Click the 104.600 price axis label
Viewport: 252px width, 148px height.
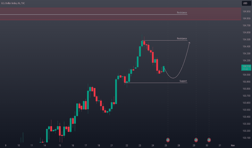click(246, 33)
